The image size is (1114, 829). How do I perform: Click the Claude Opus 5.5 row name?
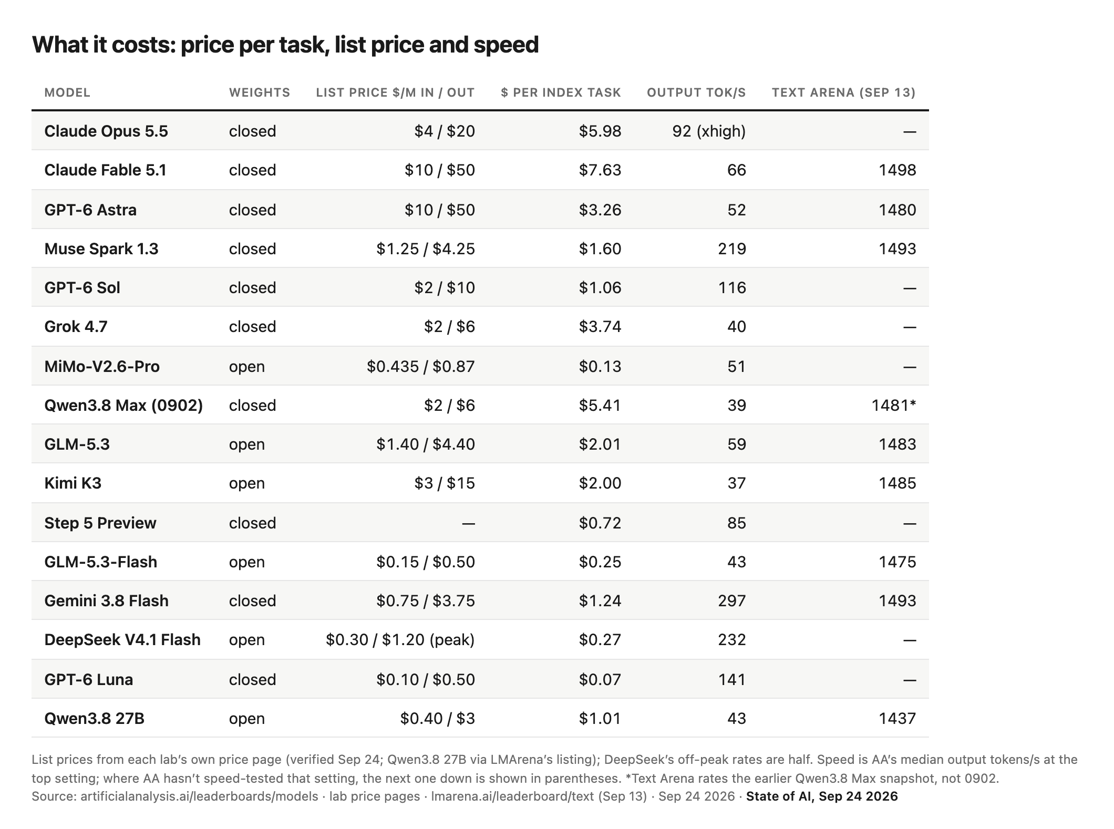106,131
